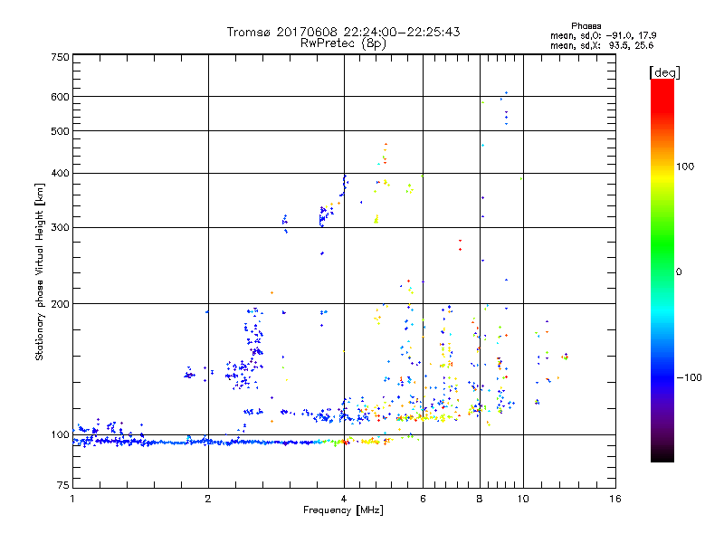Click the Frequency [MHz] axis label
Viewport: 724px width, 543px height.
coord(343,512)
